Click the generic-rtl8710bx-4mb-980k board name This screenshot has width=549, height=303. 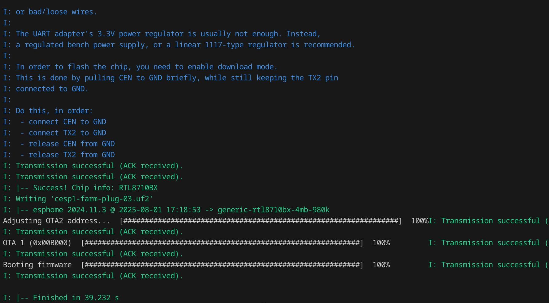coord(273,210)
